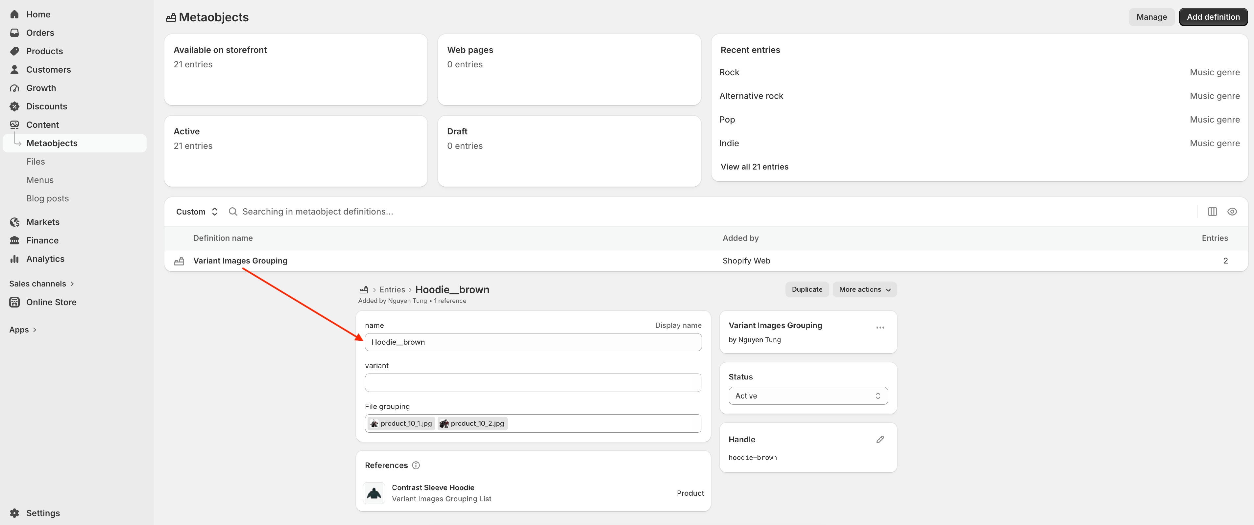Open the More actions dropdown
Screen dimensions: 1254x525
pyautogui.click(x=865, y=289)
